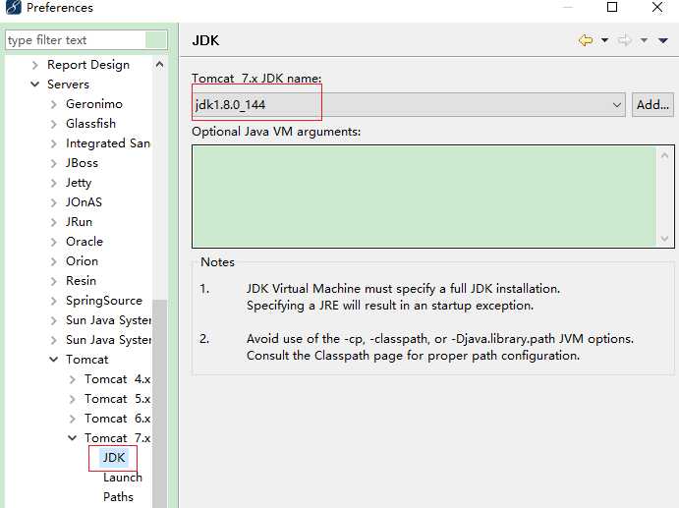
Task: Select the JOnAS tree item
Action: [84, 201]
